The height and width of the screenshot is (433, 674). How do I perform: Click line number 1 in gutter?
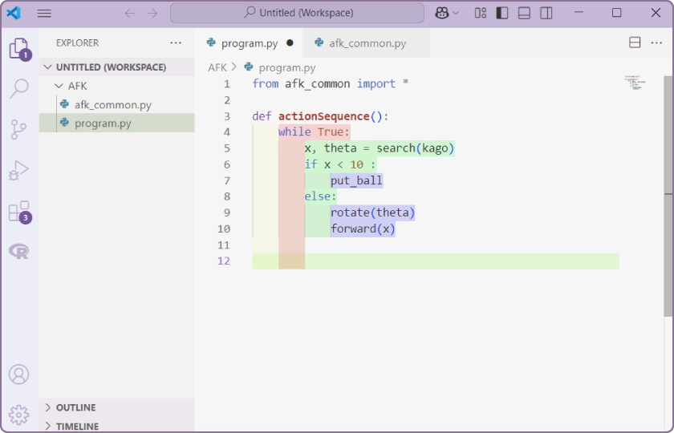click(x=226, y=83)
